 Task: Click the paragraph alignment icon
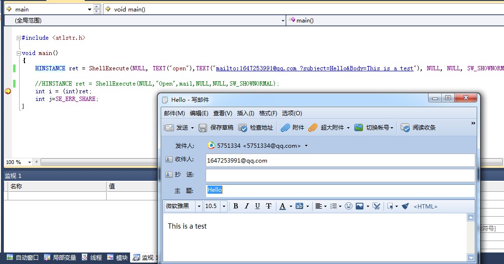318,206
